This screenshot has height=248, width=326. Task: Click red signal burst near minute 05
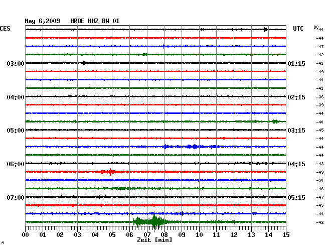pos(108,172)
